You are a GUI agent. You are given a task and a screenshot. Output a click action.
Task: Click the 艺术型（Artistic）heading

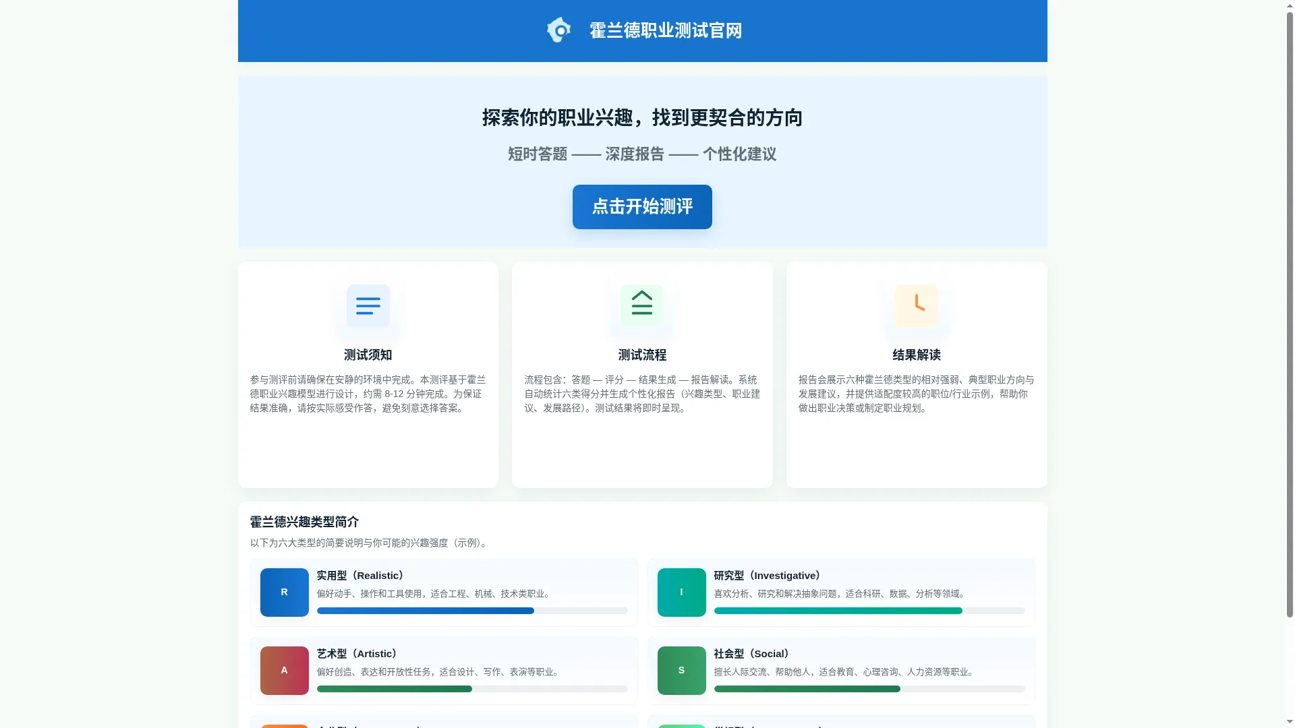click(x=359, y=654)
